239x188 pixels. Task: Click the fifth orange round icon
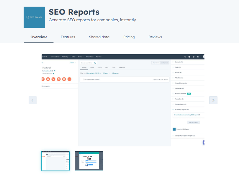(x=64, y=79)
